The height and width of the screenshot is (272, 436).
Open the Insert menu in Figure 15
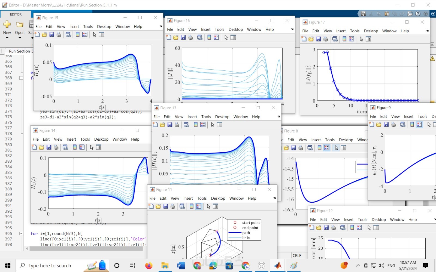pyautogui.click(x=74, y=27)
